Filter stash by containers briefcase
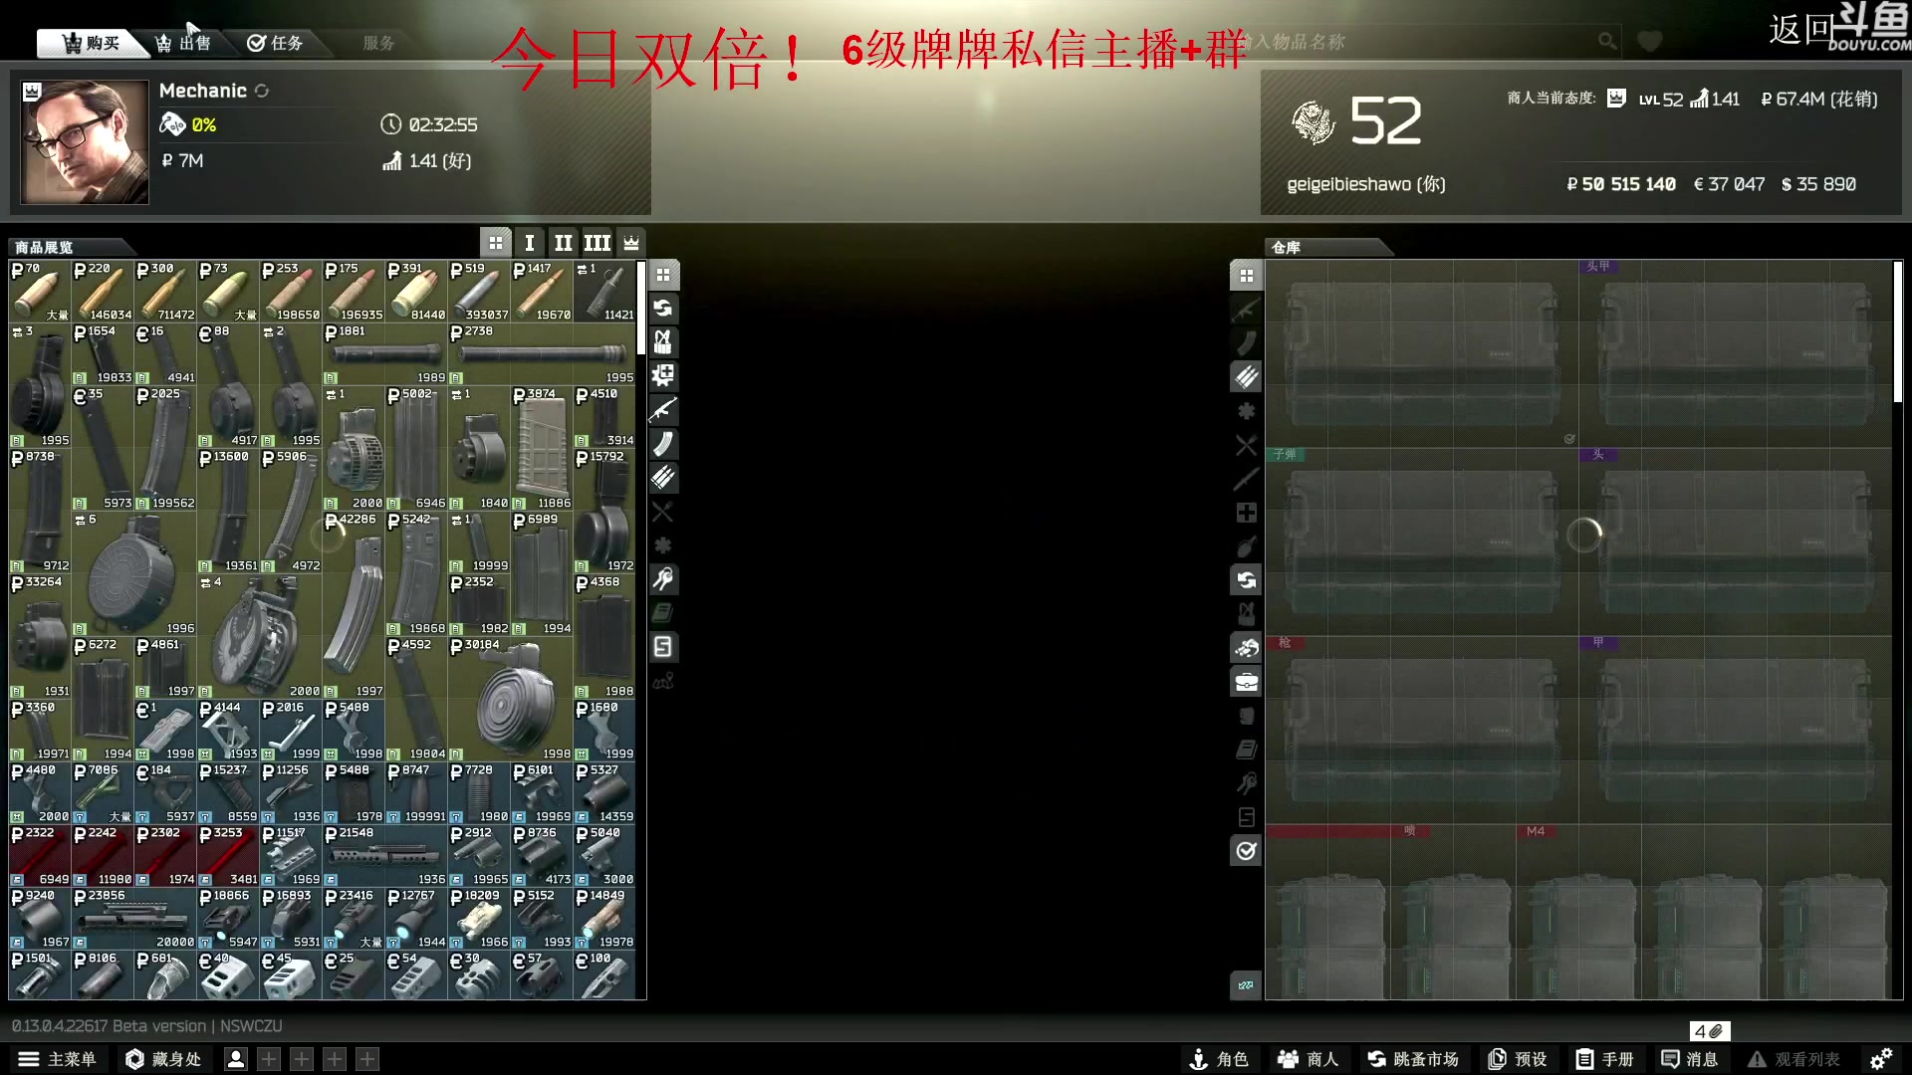 click(1246, 682)
